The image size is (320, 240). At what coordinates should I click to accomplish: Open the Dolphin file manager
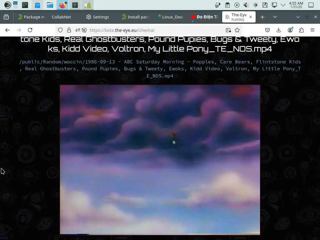(x=50, y=5)
